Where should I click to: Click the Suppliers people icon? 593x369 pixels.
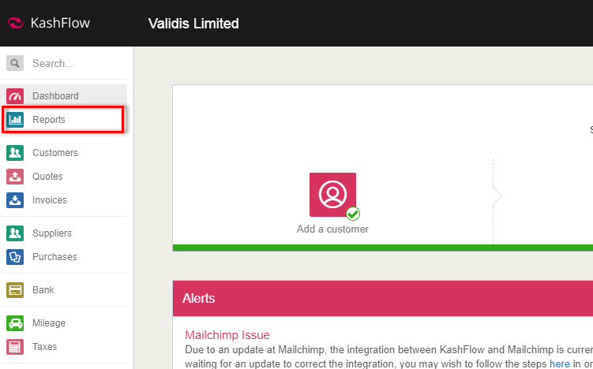click(15, 233)
